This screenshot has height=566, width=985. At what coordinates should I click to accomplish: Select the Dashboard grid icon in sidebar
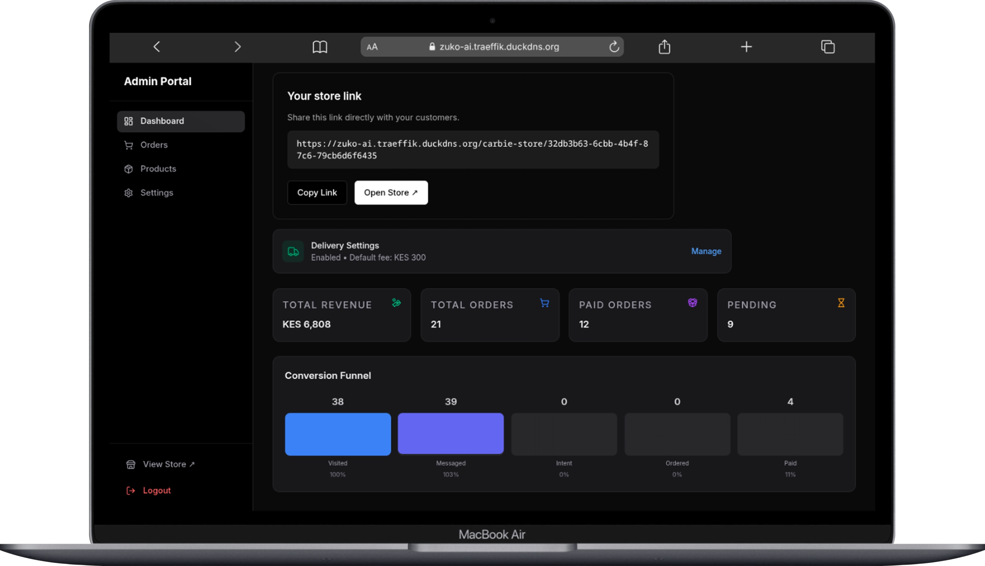pyautogui.click(x=129, y=121)
